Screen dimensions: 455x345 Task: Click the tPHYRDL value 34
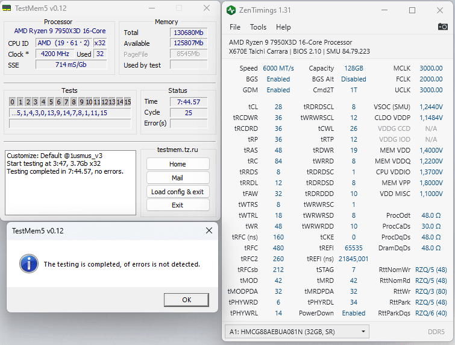[x=353, y=302]
